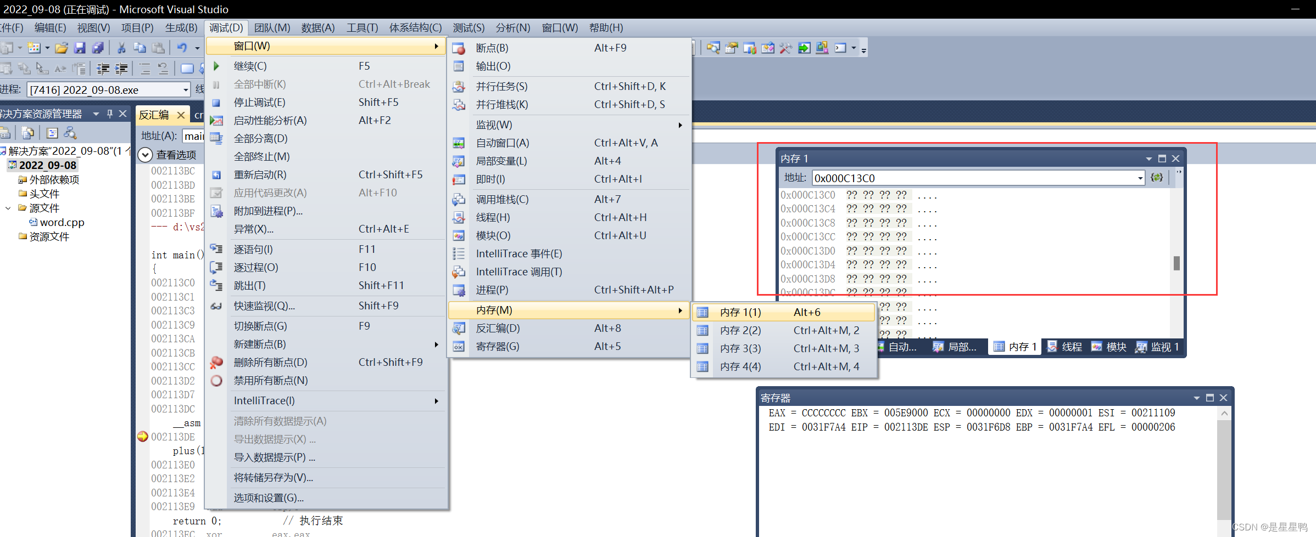Screen dimensions: 1316x537
Task: Switch to the 线程 tab
Action: 1064,347
